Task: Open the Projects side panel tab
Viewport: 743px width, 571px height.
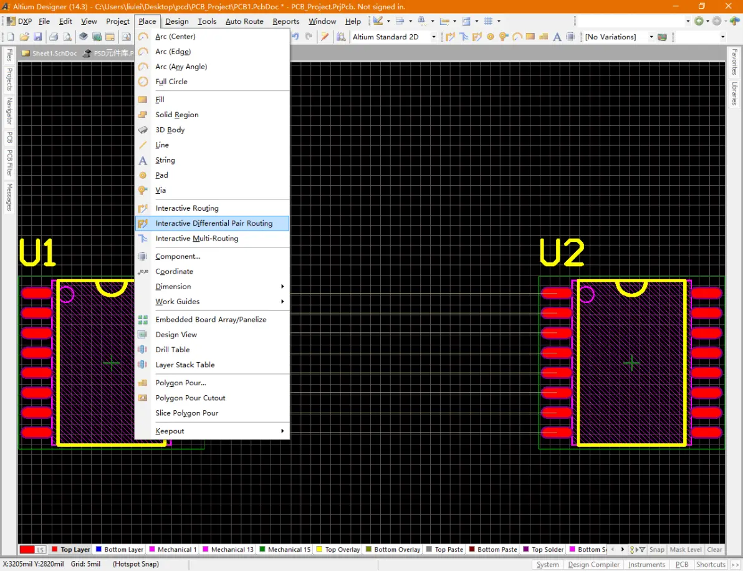Action: click(x=9, y=79)
